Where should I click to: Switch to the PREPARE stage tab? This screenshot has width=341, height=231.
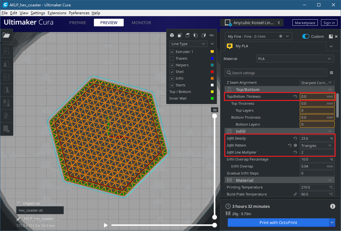(x=78, y=23)
